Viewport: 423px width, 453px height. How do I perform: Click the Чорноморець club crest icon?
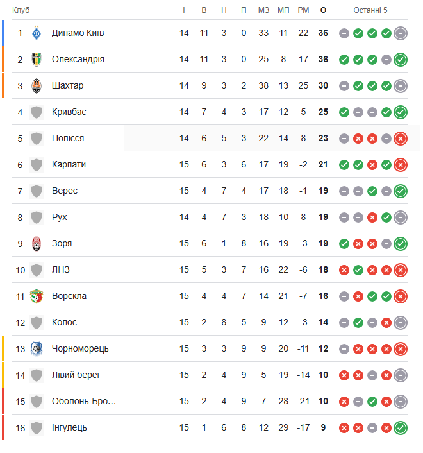click(x=37, y=348)
